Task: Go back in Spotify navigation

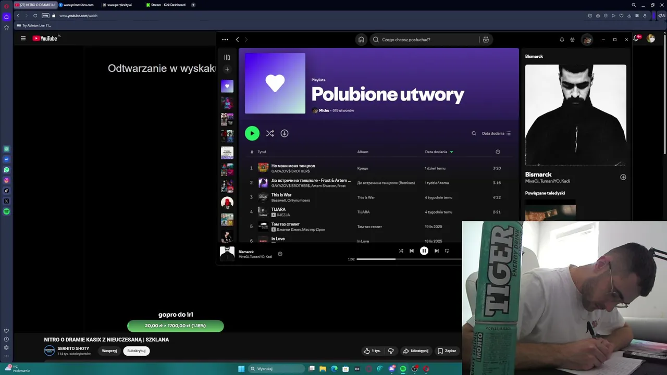Action: (x=237, y=40)
